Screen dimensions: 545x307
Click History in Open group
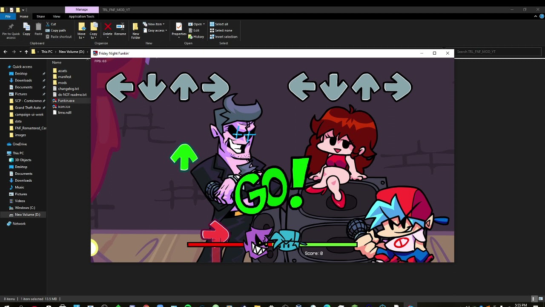pos(196,37)
